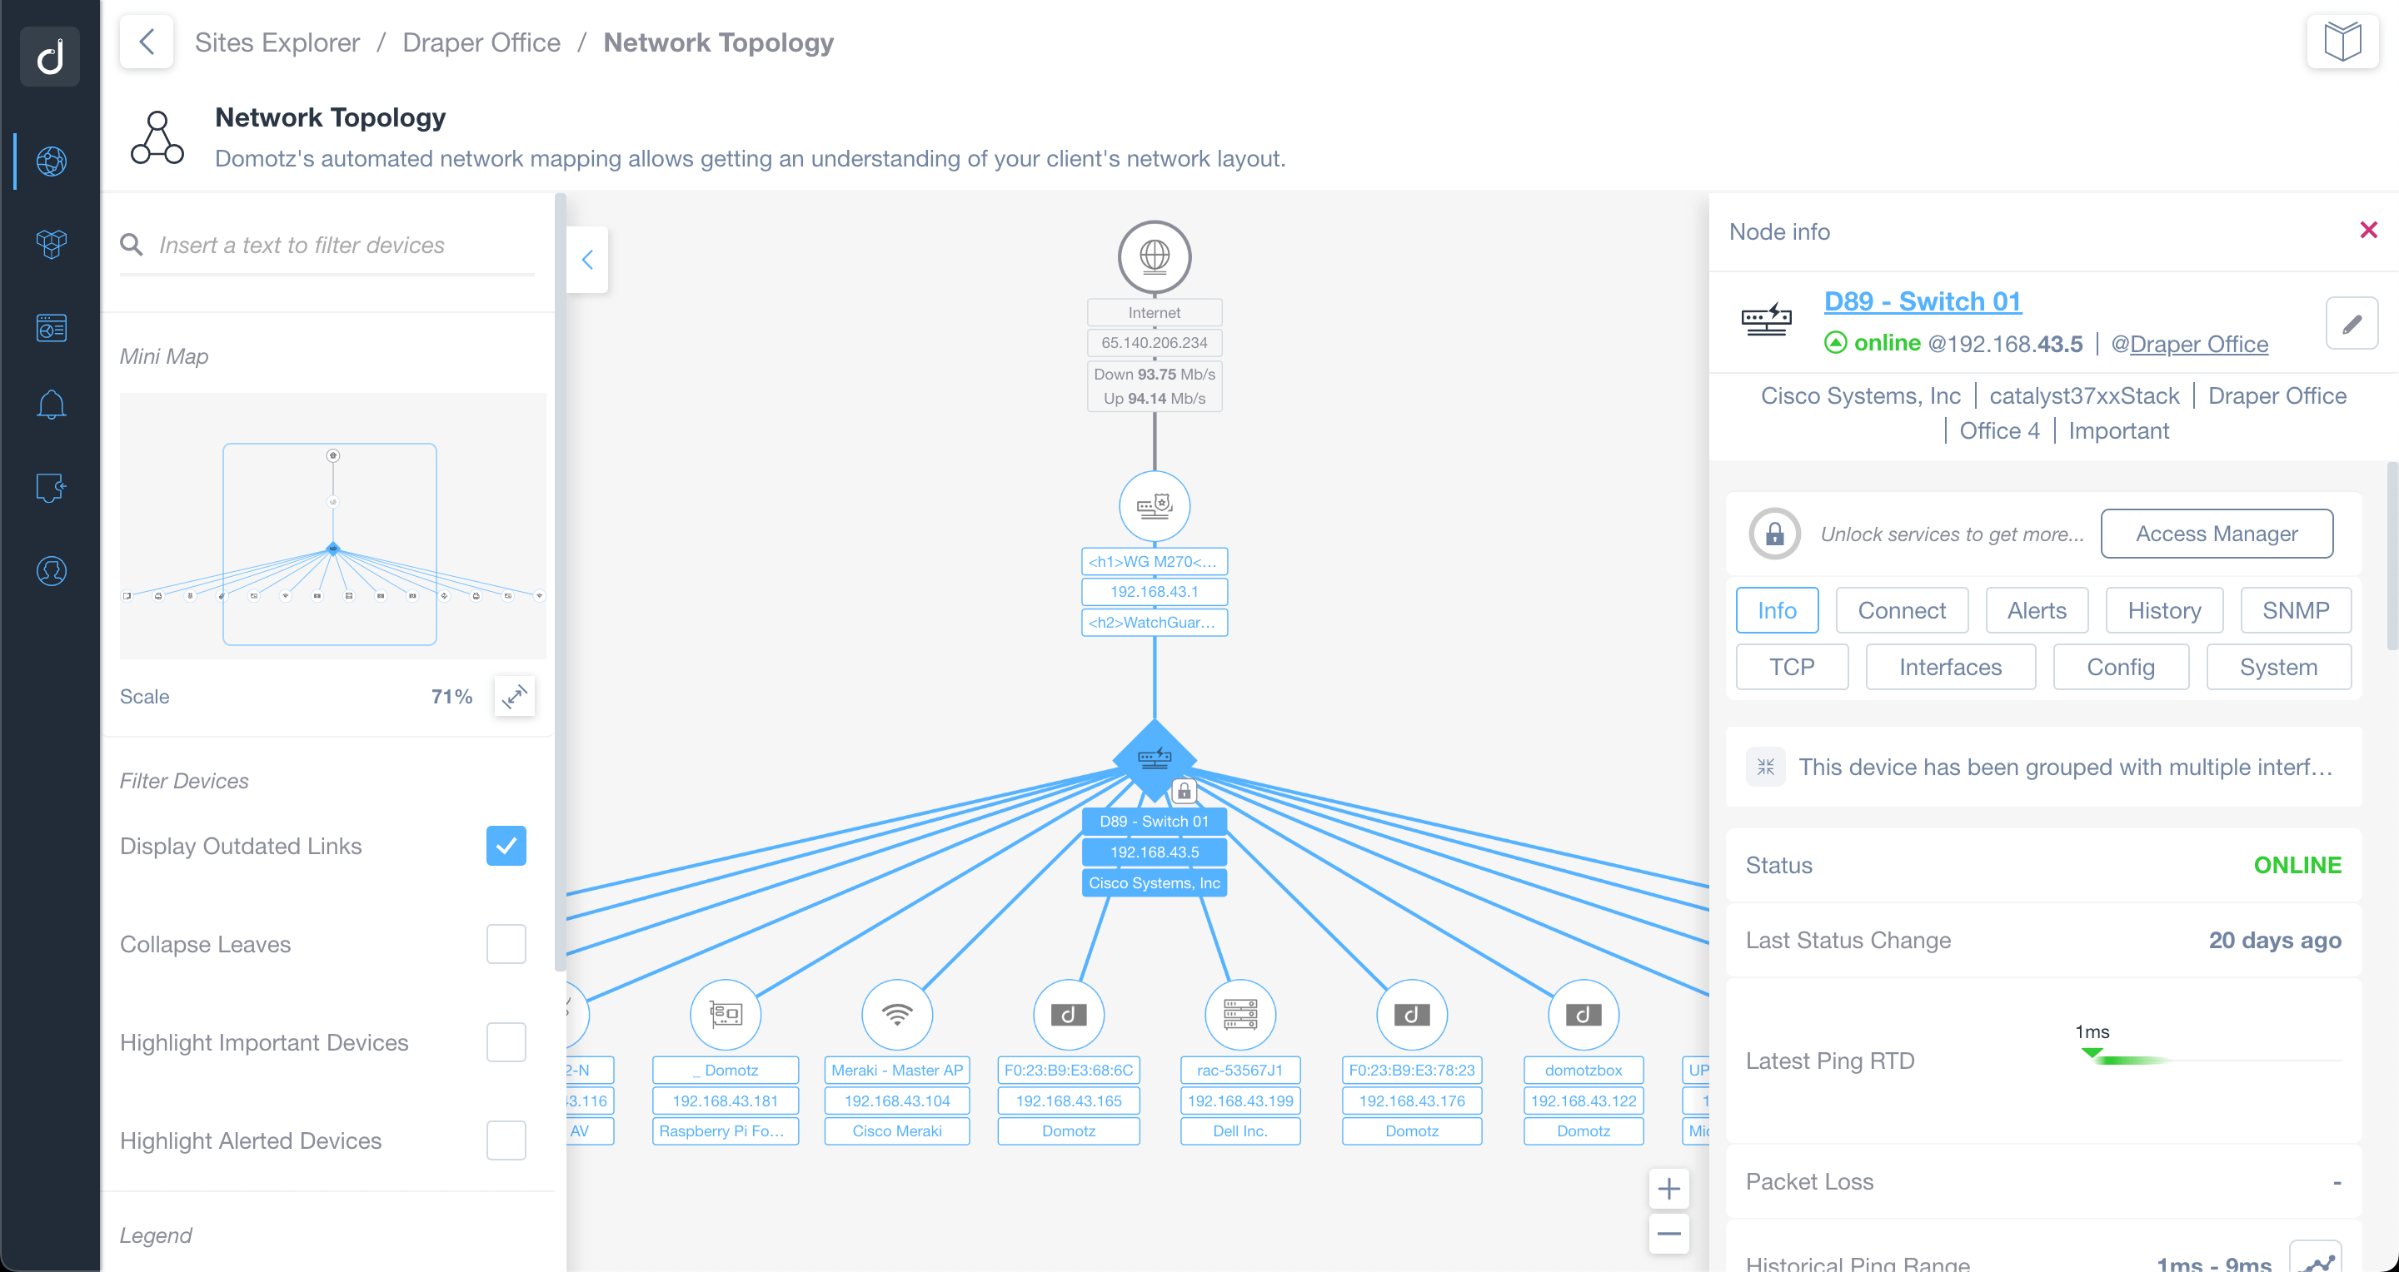Open the Connect tab

(x=1902, y=610)
